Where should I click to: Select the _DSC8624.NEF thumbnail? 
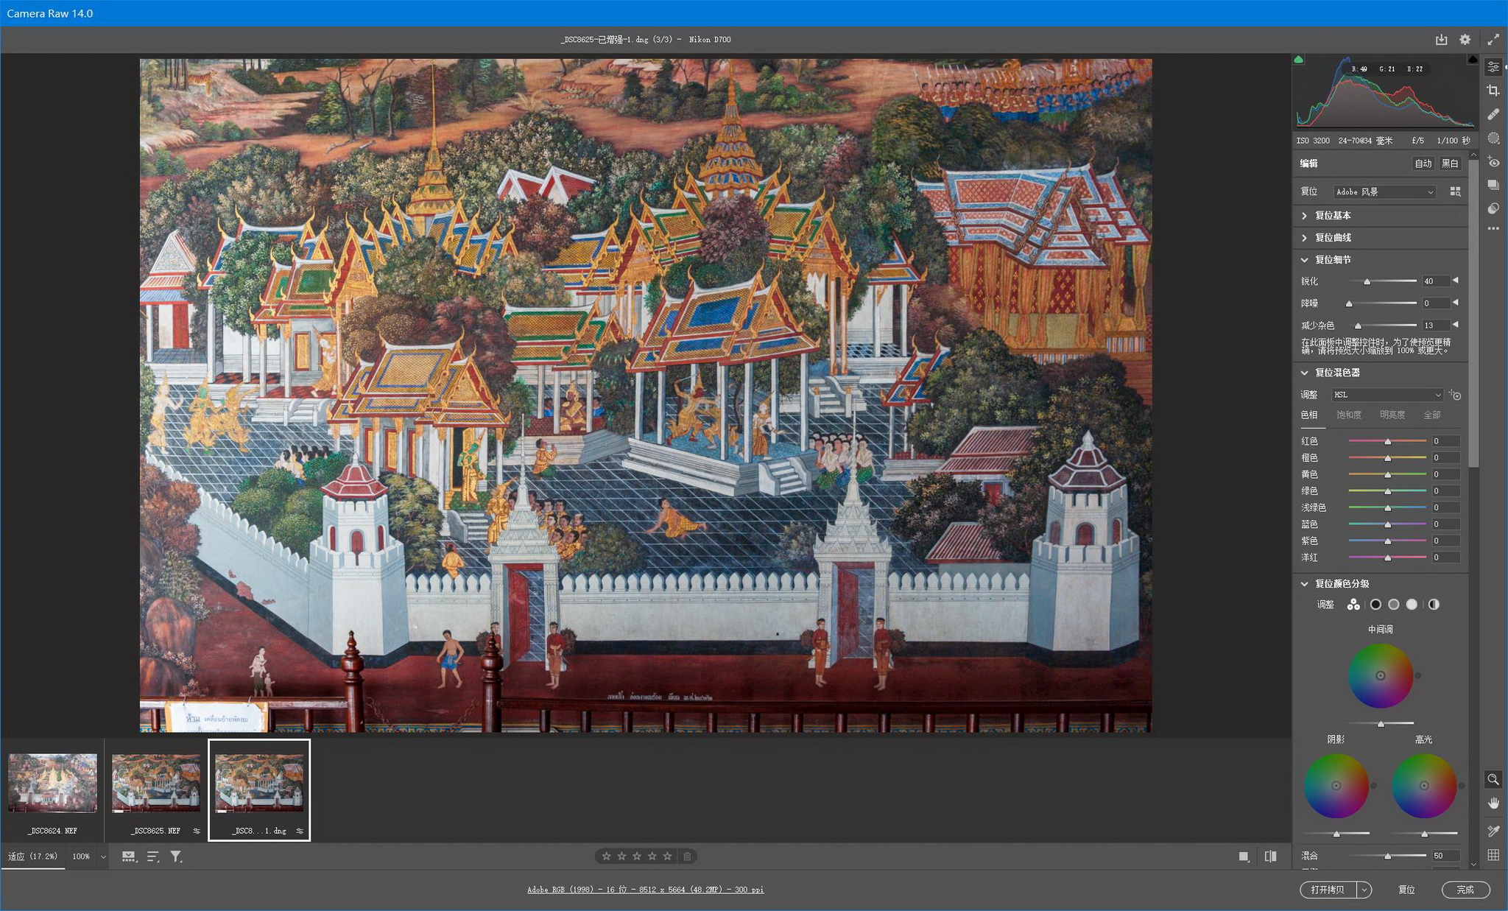pos(52,783)
